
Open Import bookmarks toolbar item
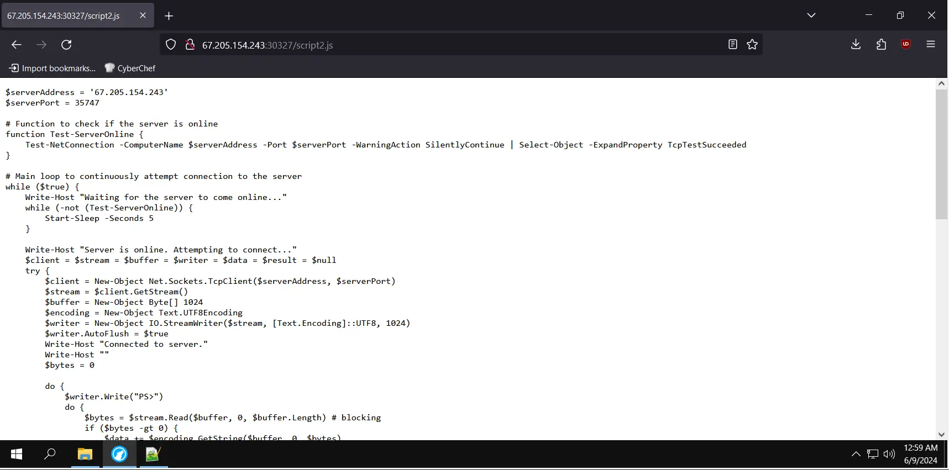click(x=53, y=68)
